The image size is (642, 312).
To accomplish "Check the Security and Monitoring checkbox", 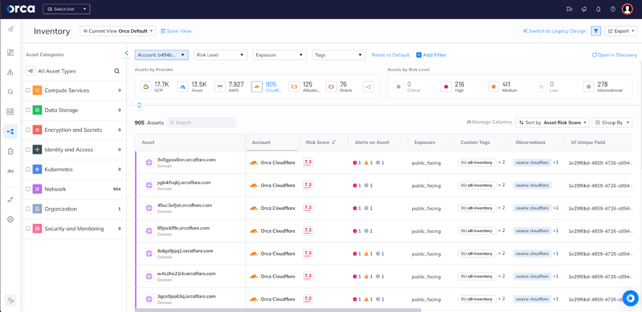I will pos(28,229).
